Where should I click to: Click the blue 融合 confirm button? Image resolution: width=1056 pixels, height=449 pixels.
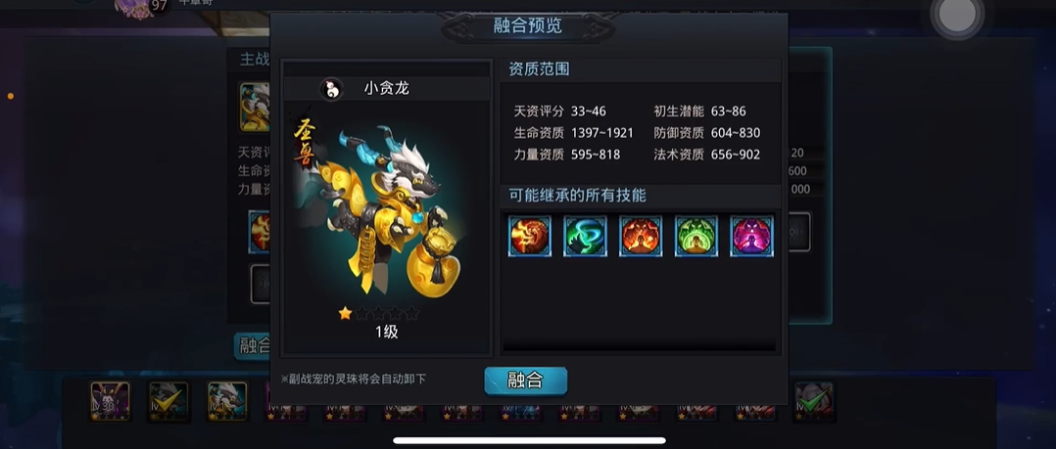[x=525, y=381]
